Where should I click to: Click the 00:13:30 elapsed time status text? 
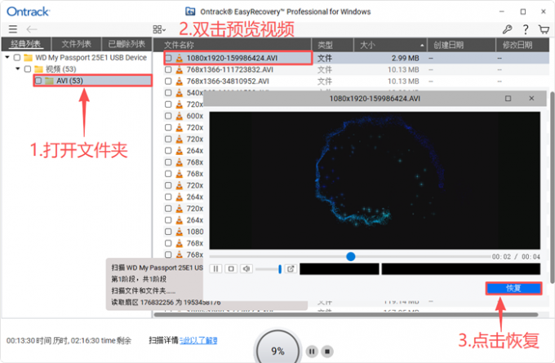pos(69,341)
